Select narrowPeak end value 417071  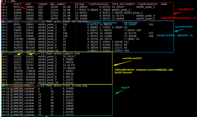(x=30, y=45)
